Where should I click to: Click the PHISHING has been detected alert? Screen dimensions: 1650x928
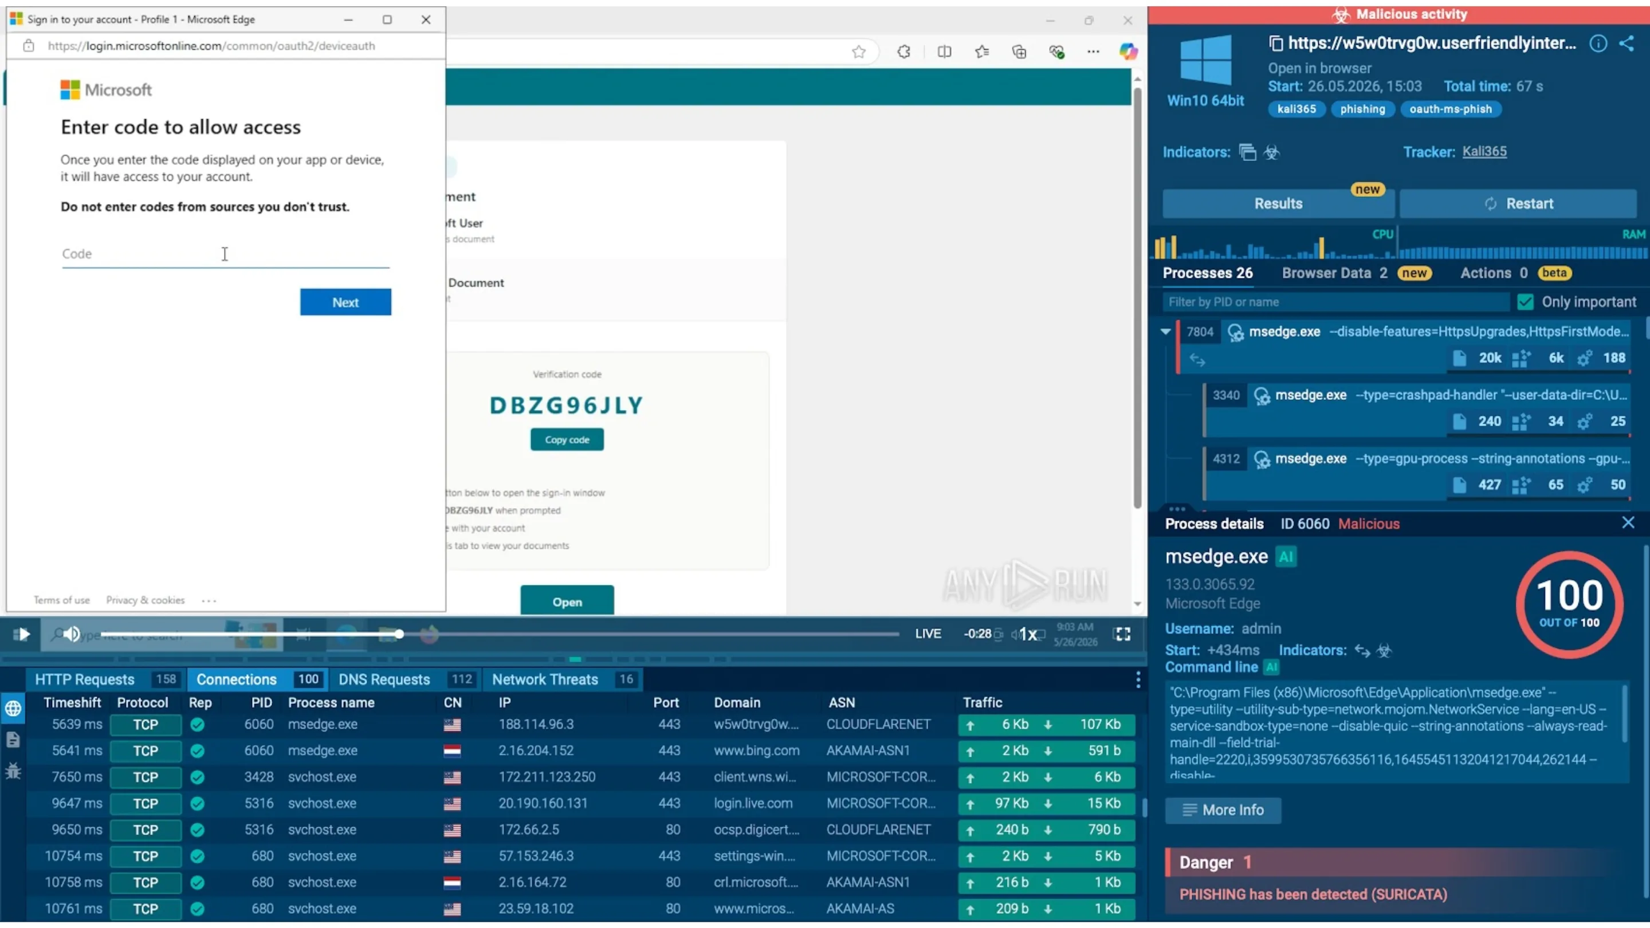[1313, 895]
